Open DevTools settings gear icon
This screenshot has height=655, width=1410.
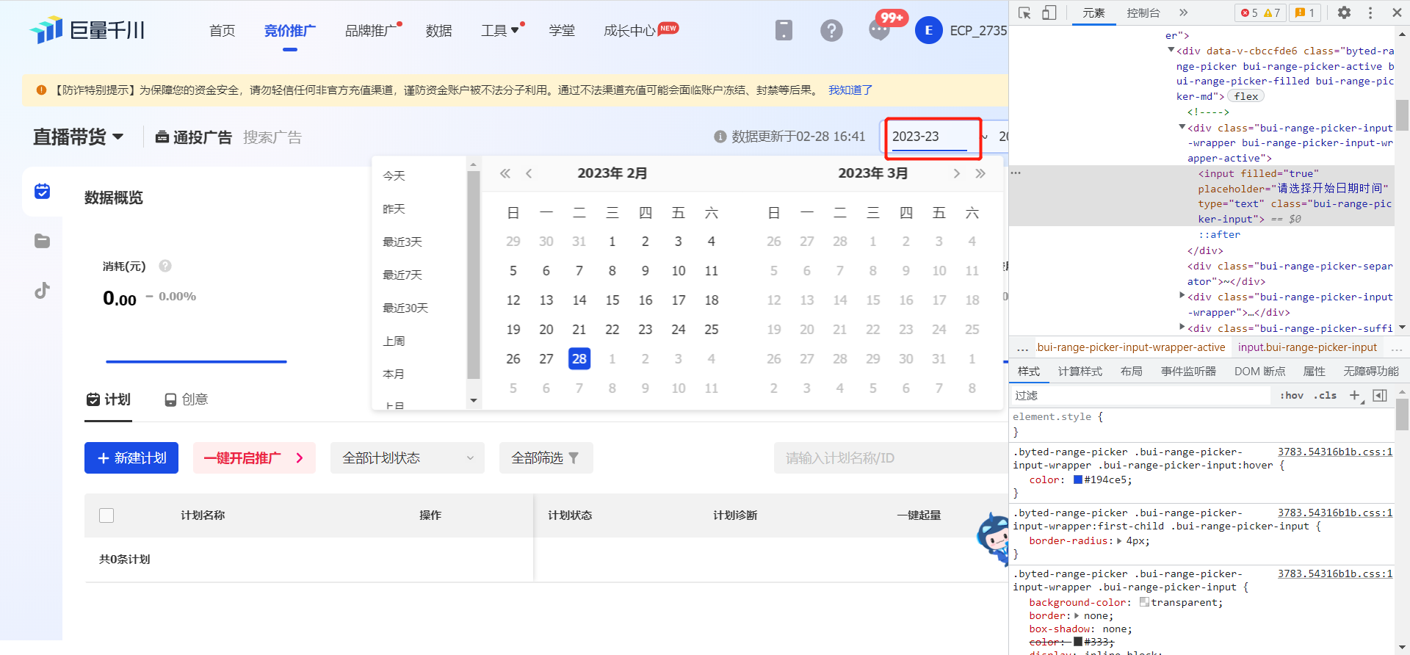pos(1344,12)
